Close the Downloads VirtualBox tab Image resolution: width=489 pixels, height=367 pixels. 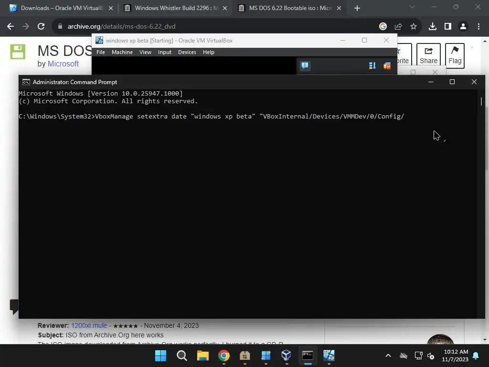pyautogui.click(x=111, y=8)
